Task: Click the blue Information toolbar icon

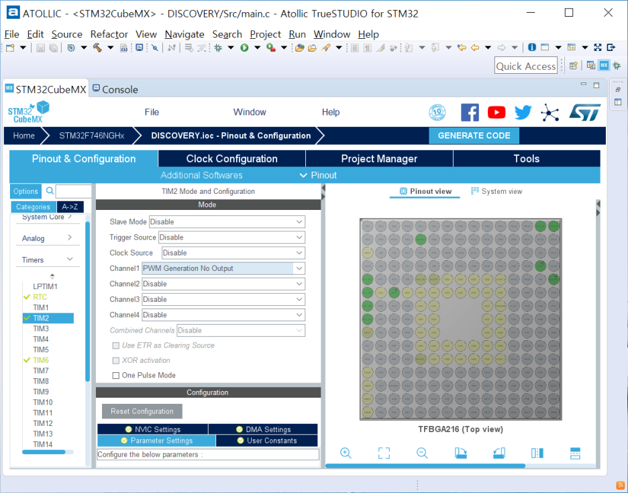Action: coord(532,47)
